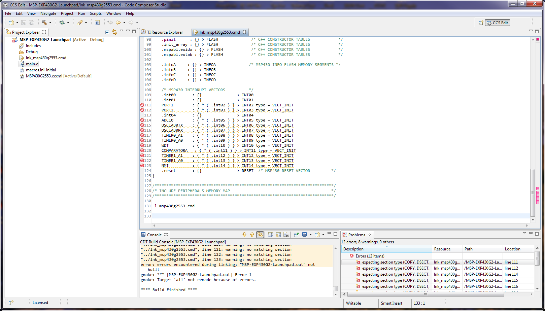Click the Pin Console icon
The height and width of the screenshot is (311, 545).
pos(296,235)
